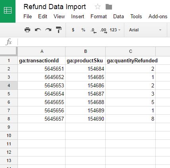Select the ga:transactionId cell

point(42,60)
